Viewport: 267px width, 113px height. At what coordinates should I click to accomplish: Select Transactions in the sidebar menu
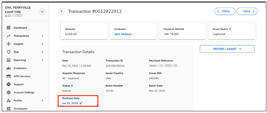click(x=21, y=36)
